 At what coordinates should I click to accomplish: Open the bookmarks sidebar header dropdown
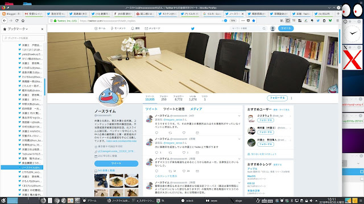[18, 29]
